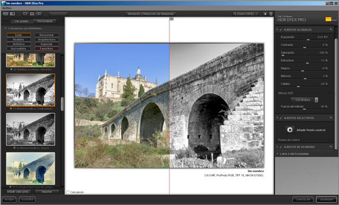The image size is (339, 205).
Task: Select the Horizontal category filter
Action: [46, 35]
